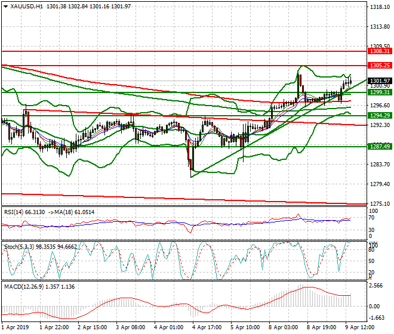Click the 1 Apr 2019 time axis label
Image resolution: width=394 pixels, height=334 pixels.
coord(15,327)
